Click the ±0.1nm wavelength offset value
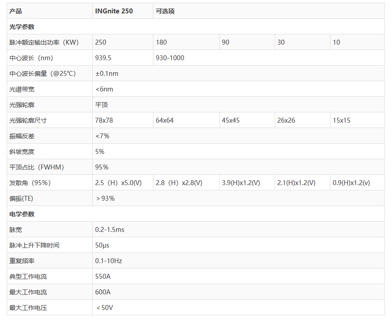Screen dimensions: 392x322 tap(107, 74)
